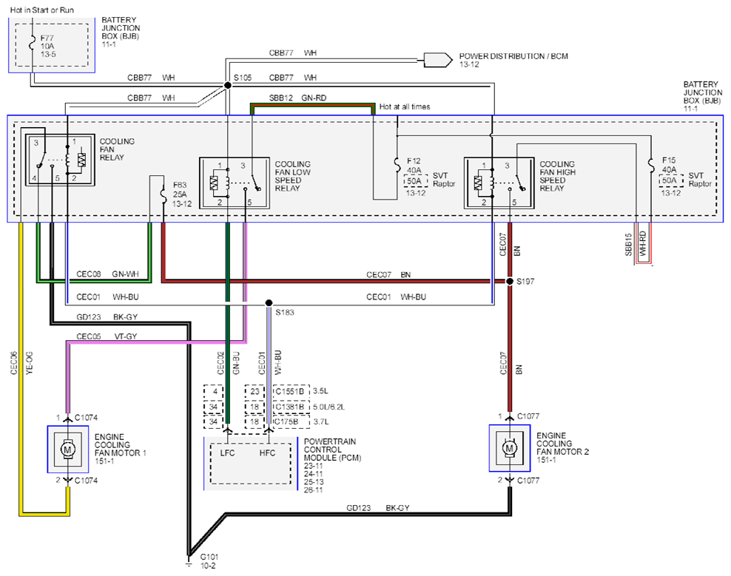The width and height of the screenshot is (731, 576).
Task: Select the 'SBB12 GN-RD' wire label
Action: tap(297, 98)
